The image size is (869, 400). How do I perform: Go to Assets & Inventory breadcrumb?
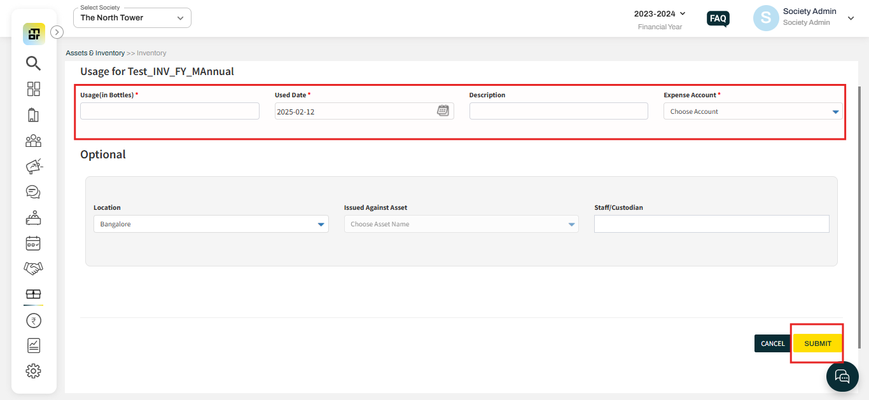click(95, 53)
